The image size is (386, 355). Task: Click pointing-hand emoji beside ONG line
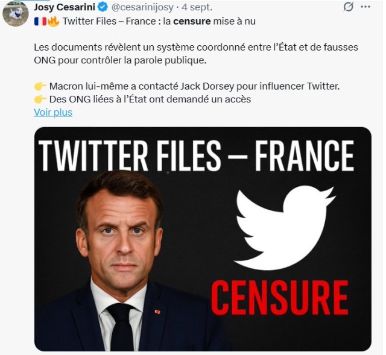click(x=40, y=99)
